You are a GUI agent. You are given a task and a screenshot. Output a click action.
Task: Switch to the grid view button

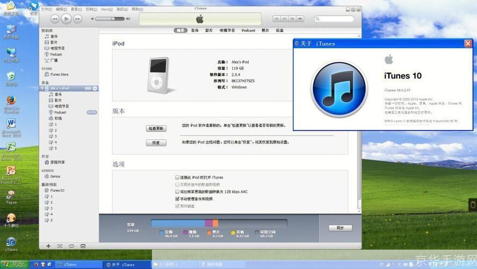[292, 19]
